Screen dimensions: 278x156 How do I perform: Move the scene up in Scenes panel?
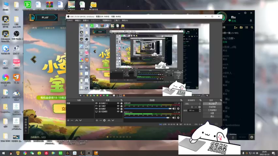[x=76, y=120]
